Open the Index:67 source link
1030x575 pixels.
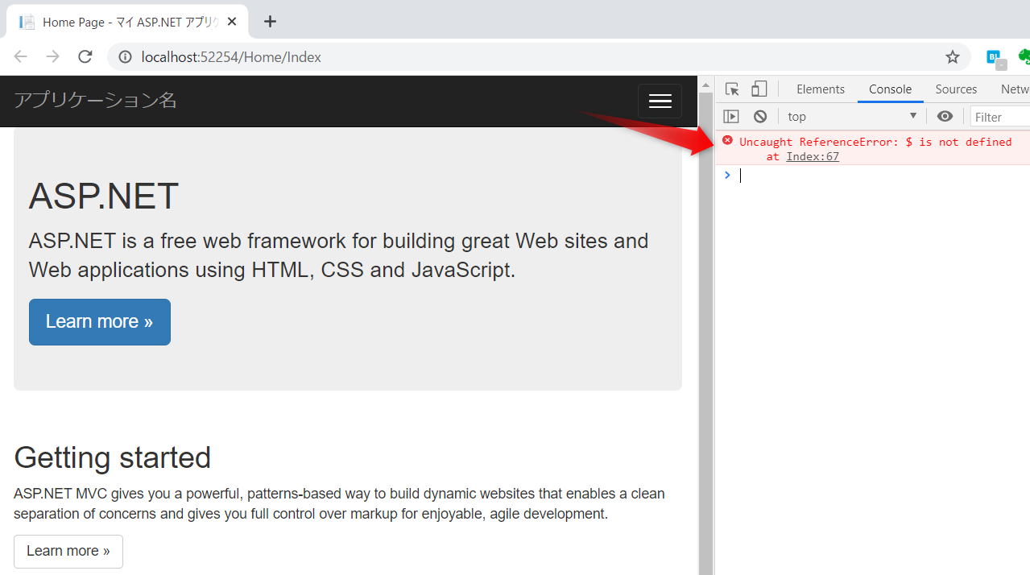click(x=813, y=156)
